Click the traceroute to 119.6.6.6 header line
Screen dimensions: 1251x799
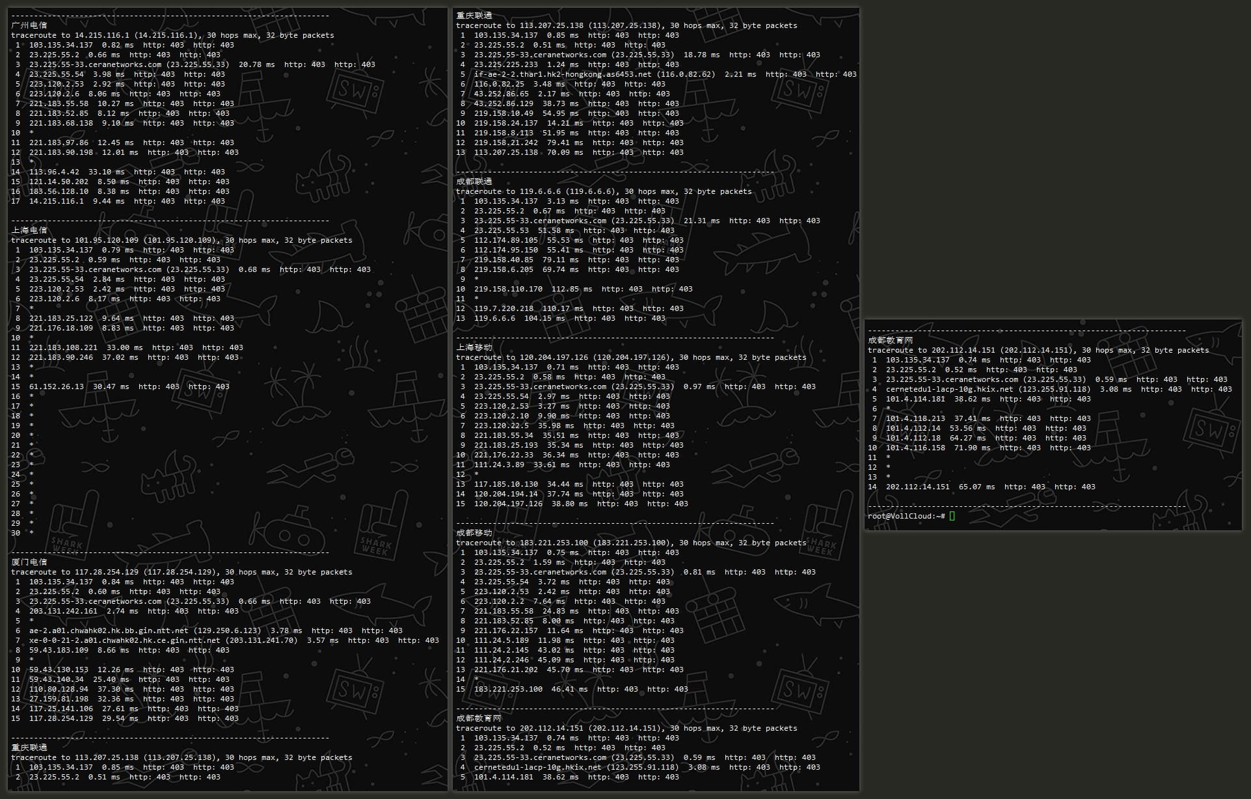click(x=604, y=191)
